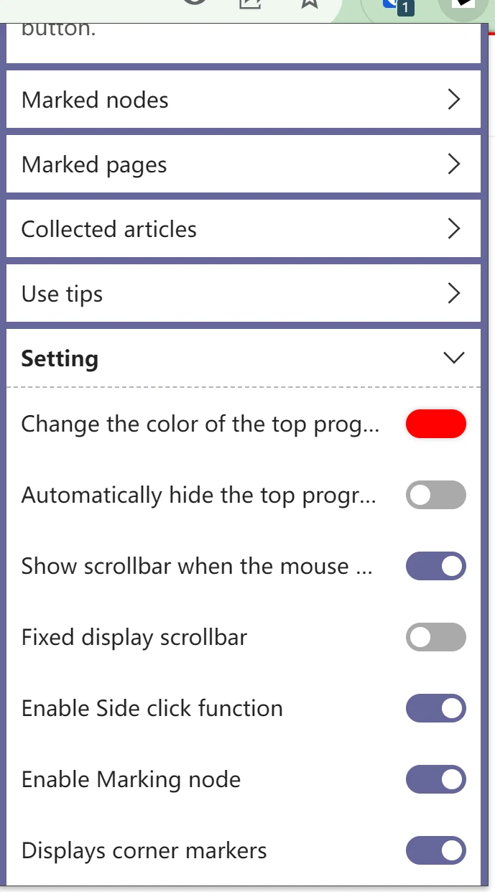Click the bookmark star in the address bar
This screenshot has width=495, height=892.
(x=308, y=5)
